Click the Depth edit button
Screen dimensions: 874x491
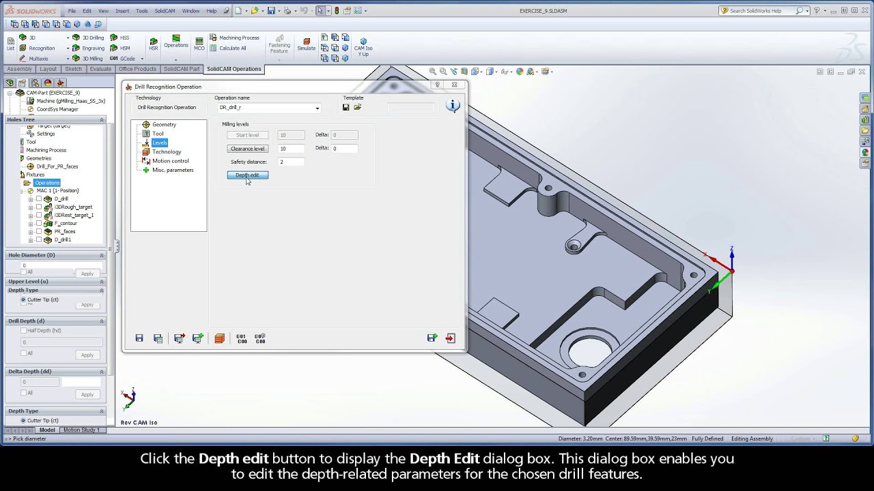point(247,175)
